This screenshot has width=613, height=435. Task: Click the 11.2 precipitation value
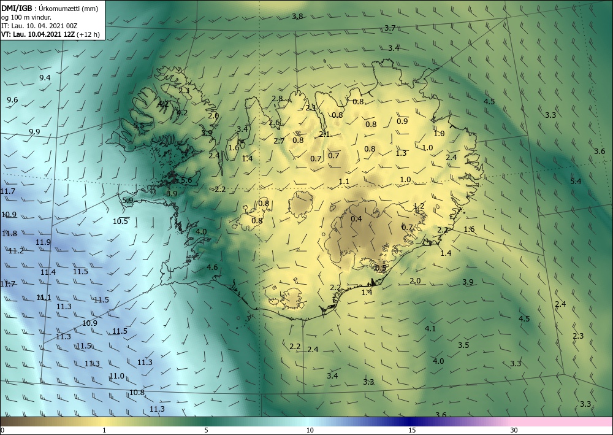click(x=16, y=251)
